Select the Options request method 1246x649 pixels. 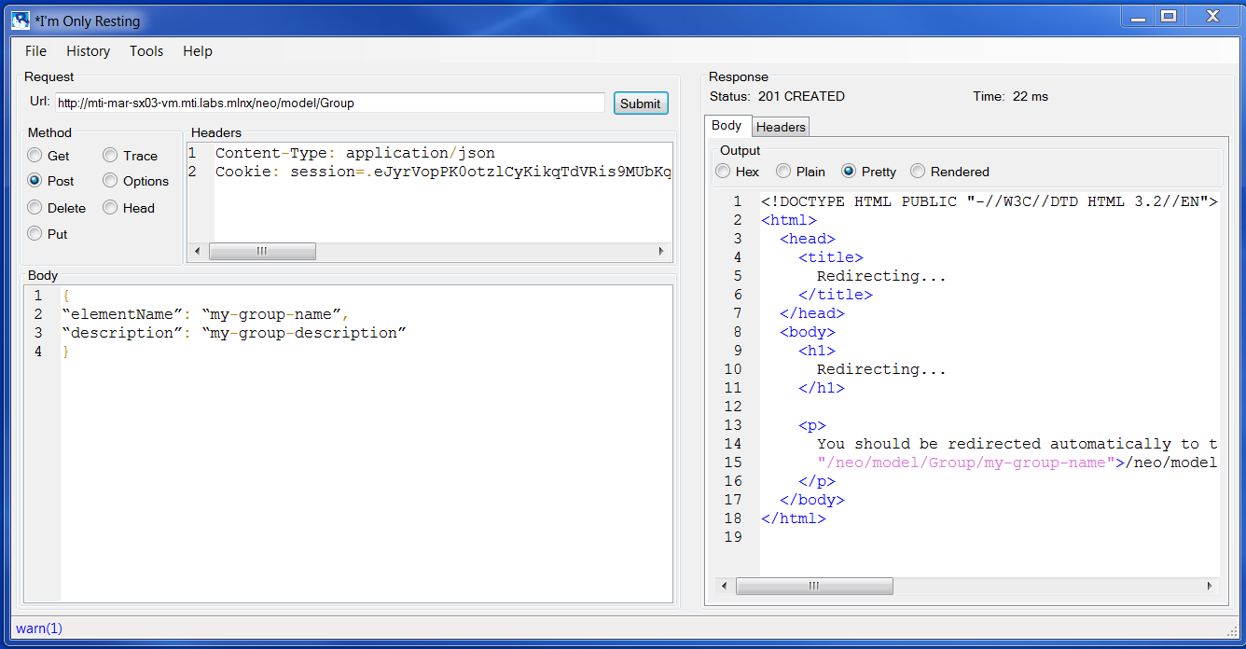(108, 181)
